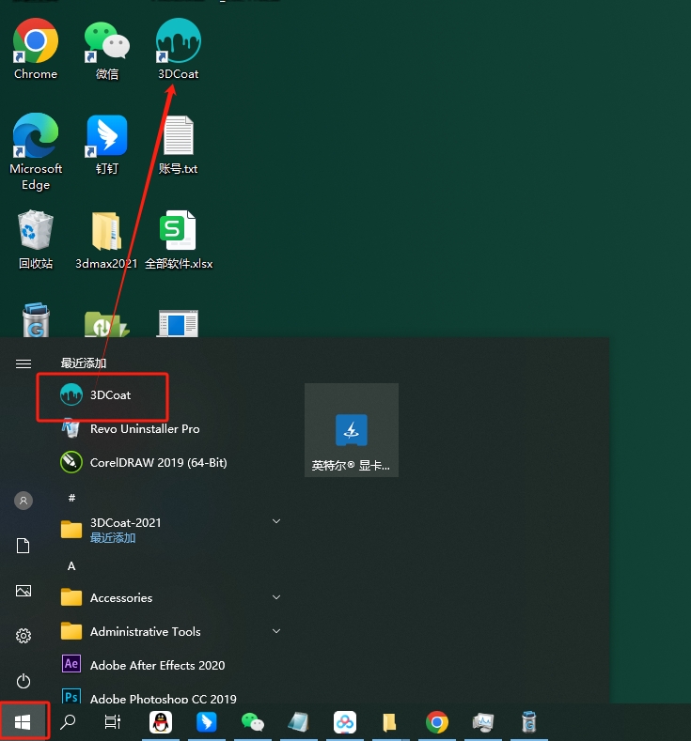The height and width of the screenshot is (741, 691).
Task: Open the user account button in Start sidebar
Action: point(24,501)
